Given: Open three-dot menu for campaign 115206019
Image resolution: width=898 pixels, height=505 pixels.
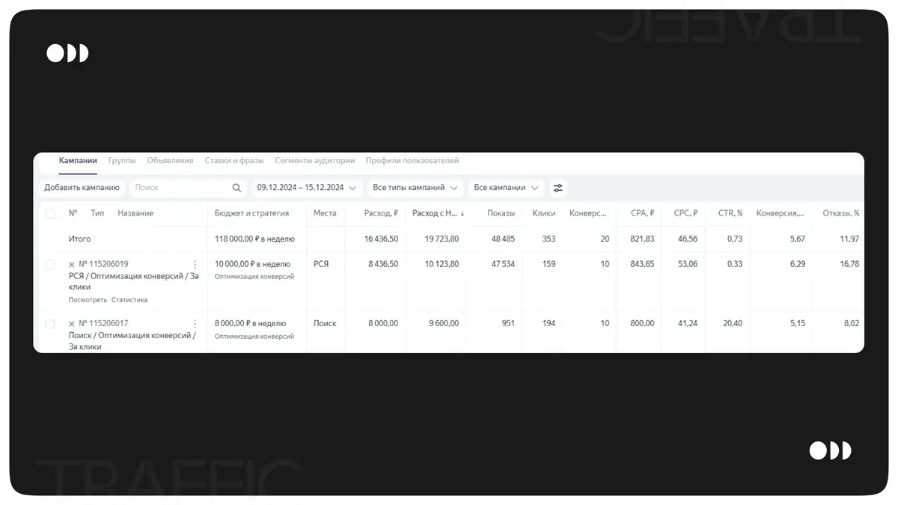Looking at the screenshot, I should click(195, 265).
